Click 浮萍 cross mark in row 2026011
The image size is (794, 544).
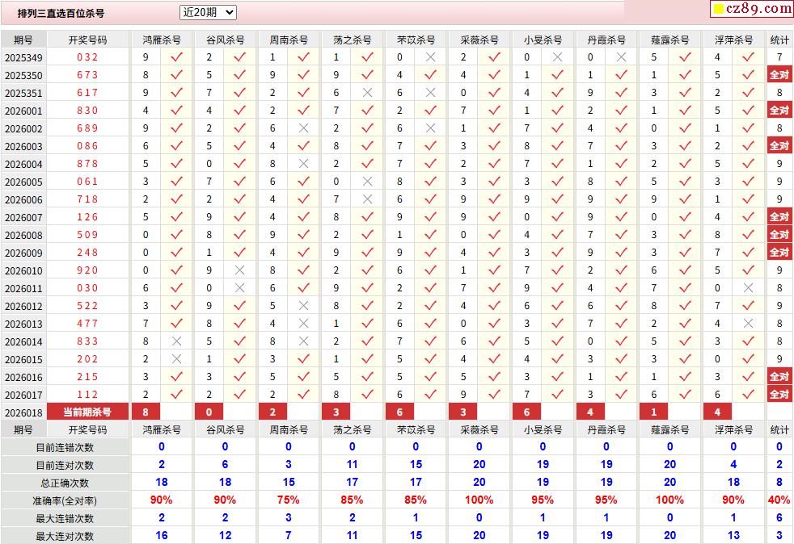click(x=749, y=287)
